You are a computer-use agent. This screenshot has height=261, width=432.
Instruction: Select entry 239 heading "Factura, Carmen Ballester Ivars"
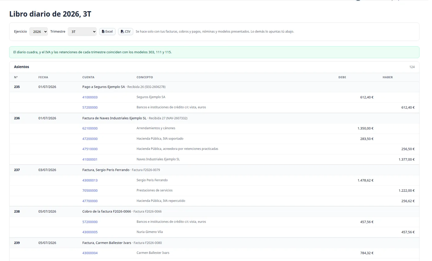click(107, 243)
